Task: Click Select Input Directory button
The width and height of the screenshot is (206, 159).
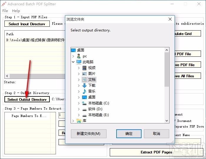Action: pyautogui.click(x=27, y=24)
